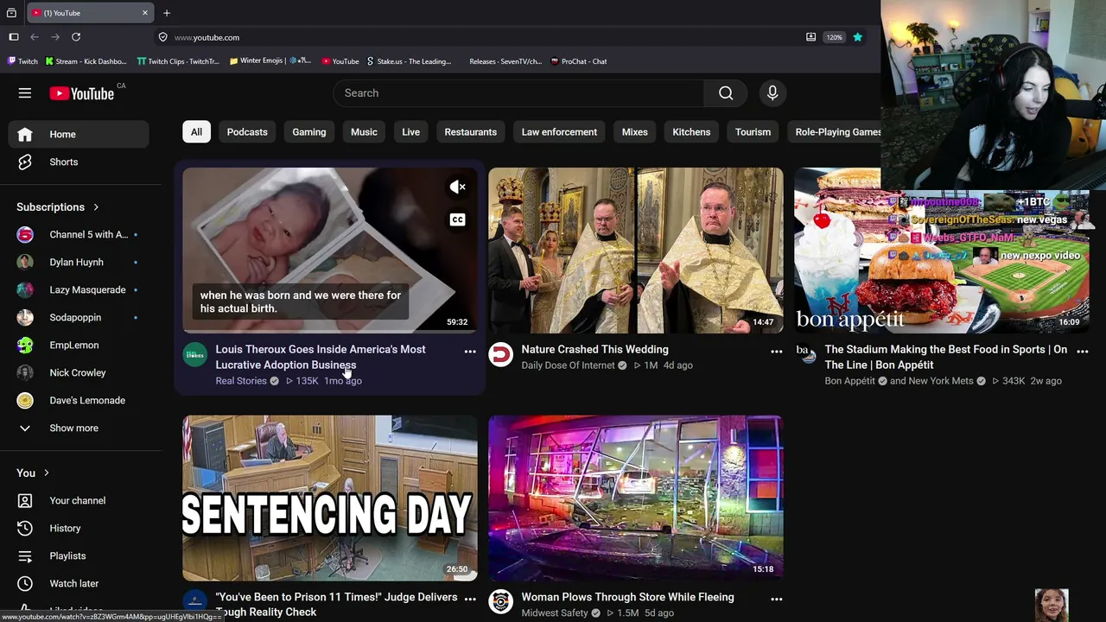The image size is (1106, 622).
Task: Open options menu for Woman Plows Through Store
Action: [776, 599]
